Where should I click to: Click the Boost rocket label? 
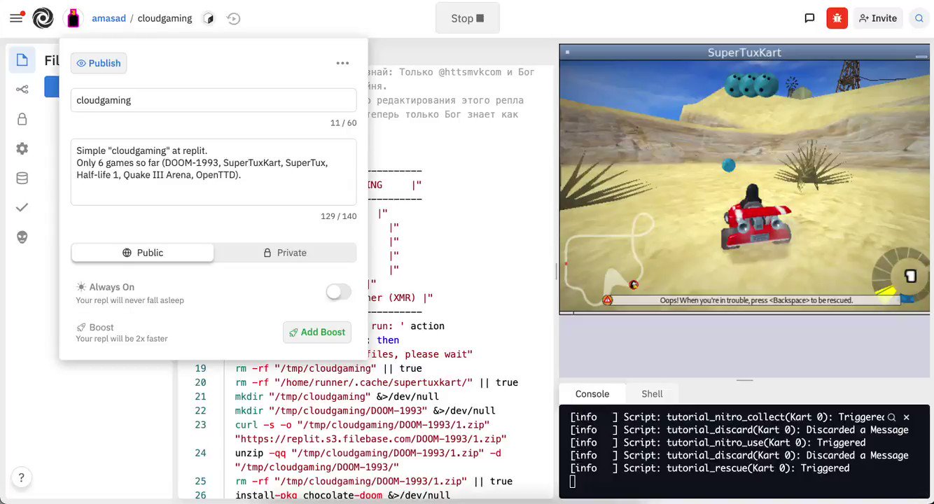[x=95, y=327]
